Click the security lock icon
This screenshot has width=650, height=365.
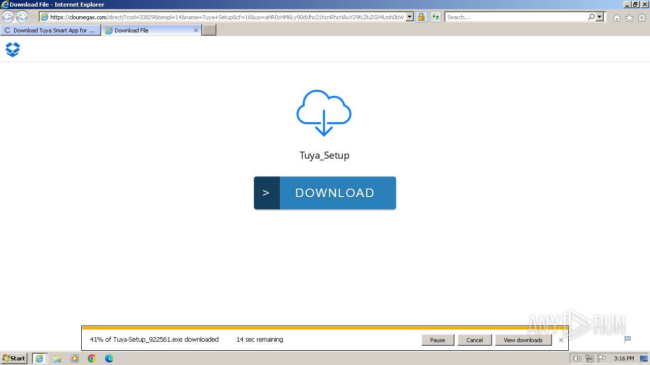[421, 17]
